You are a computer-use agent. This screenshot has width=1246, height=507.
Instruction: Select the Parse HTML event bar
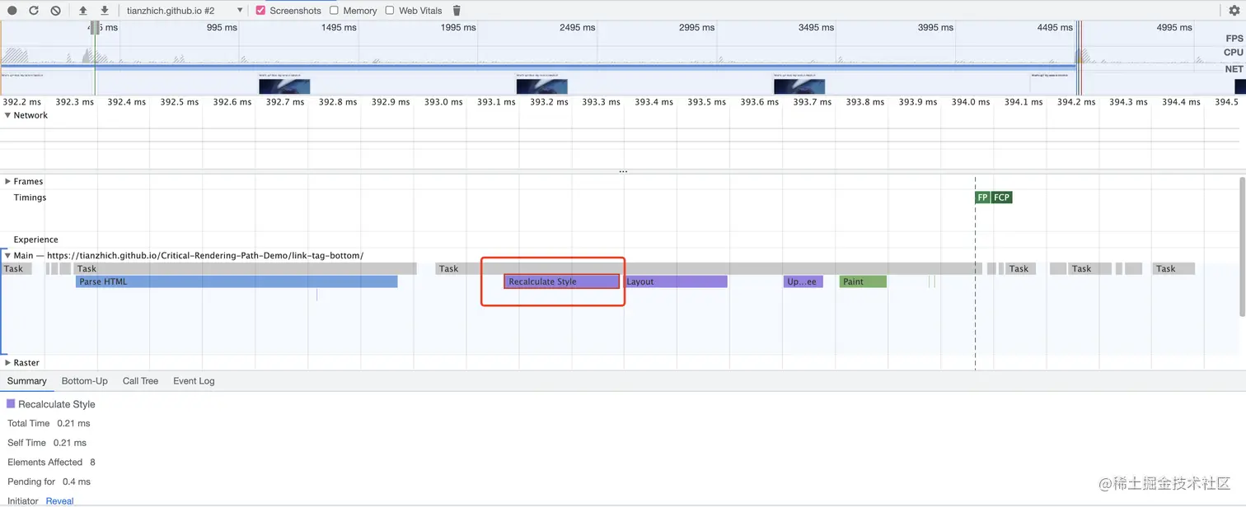pyautogui.click(x=237, y=281)
